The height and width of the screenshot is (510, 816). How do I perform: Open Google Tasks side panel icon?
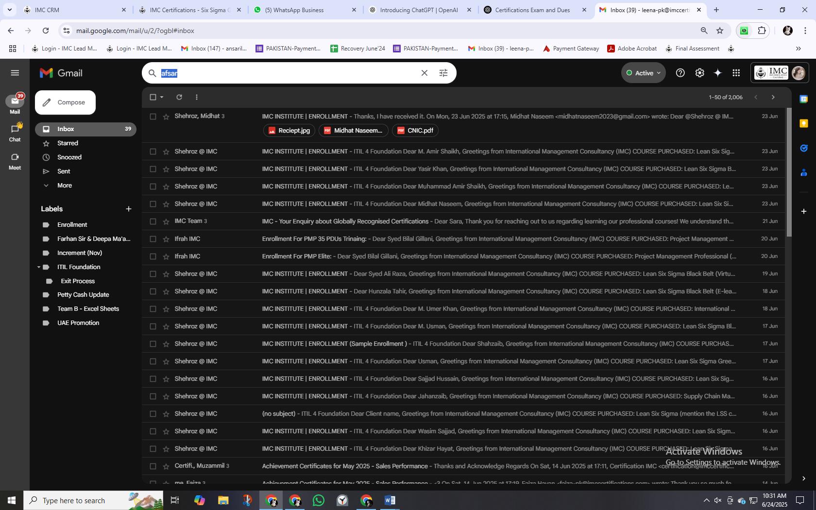click(x=804, y=148)
